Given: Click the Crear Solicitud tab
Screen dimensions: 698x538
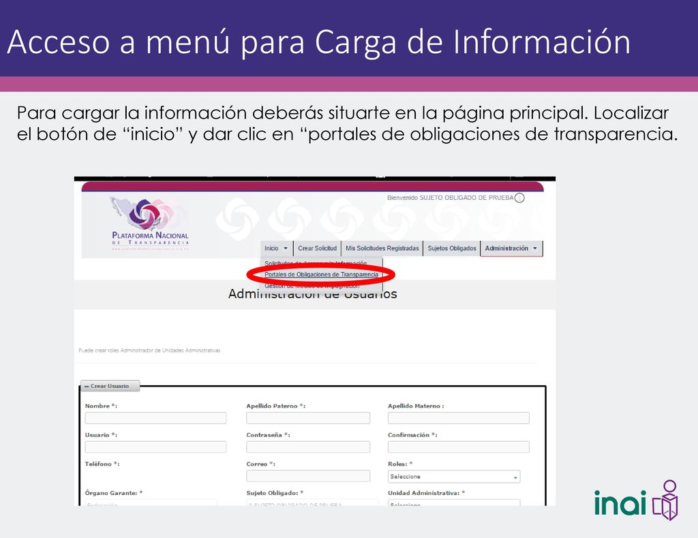Looking at the screenshot, I should point(317,248).
